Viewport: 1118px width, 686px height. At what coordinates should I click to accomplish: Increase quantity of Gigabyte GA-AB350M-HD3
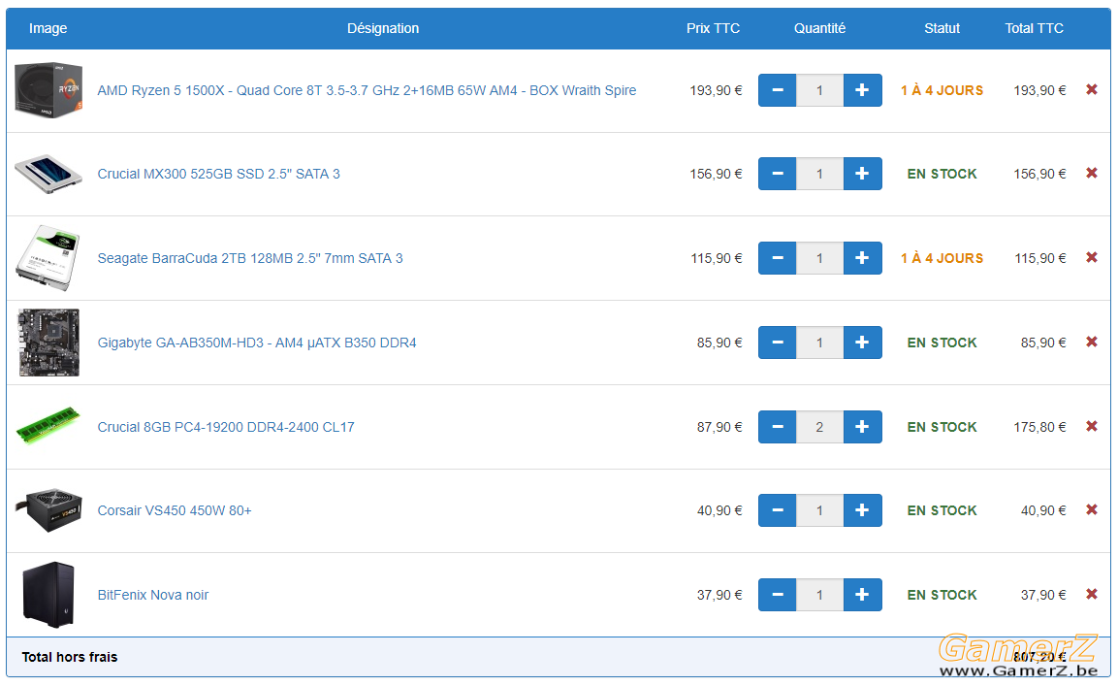pyautogui.click(x=862, y=343)
